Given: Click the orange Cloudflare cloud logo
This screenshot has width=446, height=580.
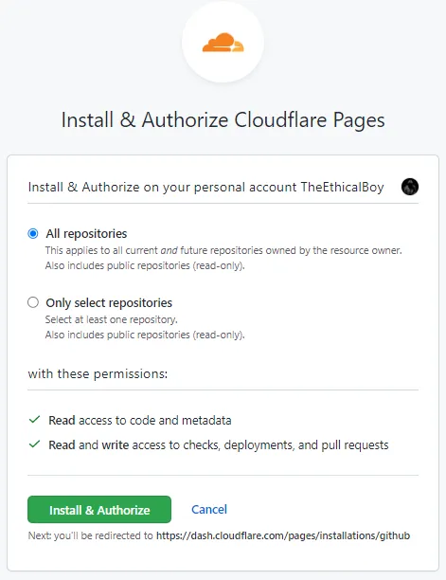Looking at the screenshot, I should point(223,43).
